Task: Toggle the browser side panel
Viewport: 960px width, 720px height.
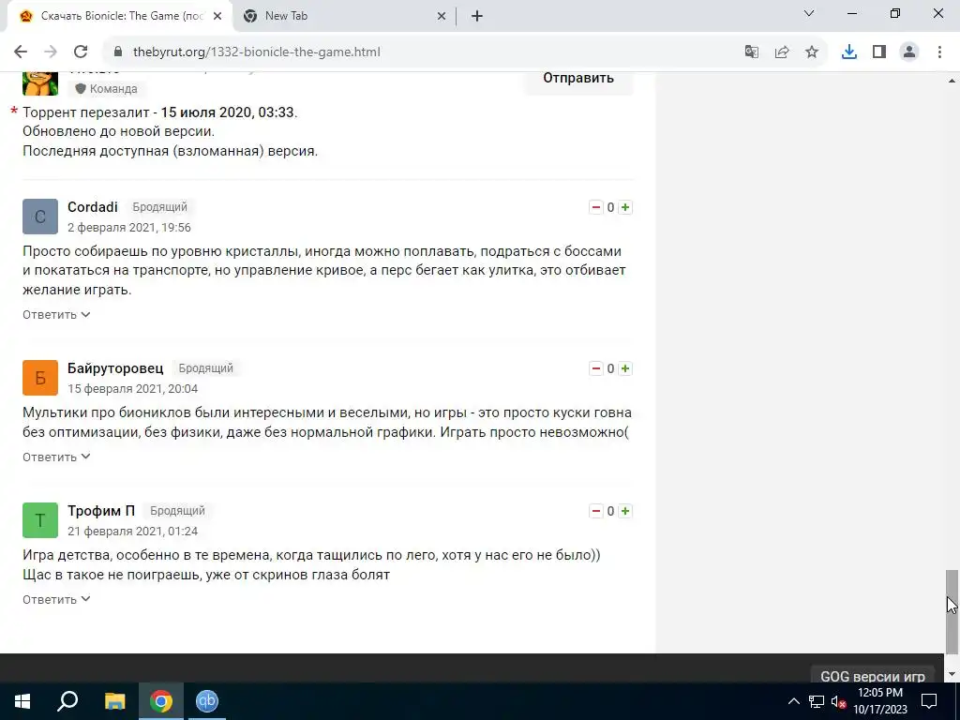Action: (879, 52)
